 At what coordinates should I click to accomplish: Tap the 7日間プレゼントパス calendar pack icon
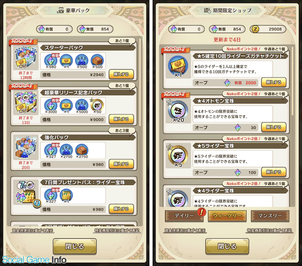26,191
